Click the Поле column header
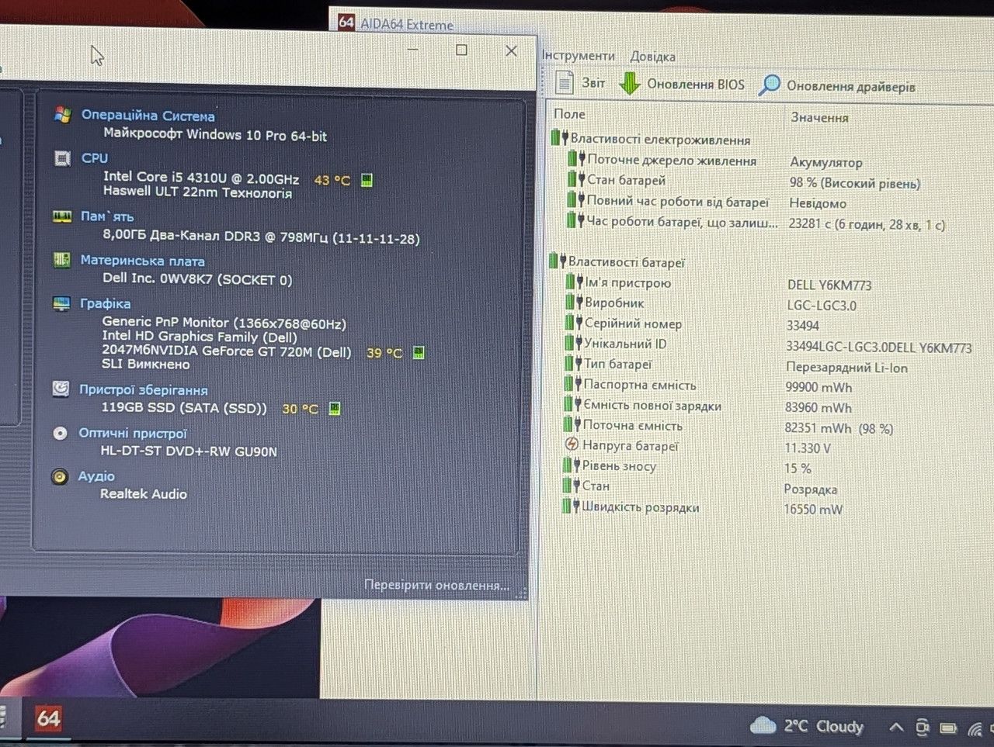Image resolution: width=994 pixels, height=747 pixels. coord(569,114)
